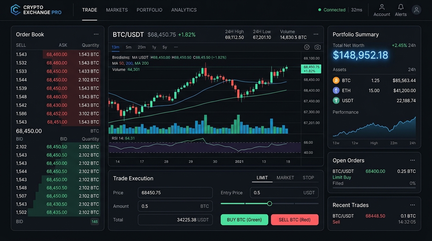The height and width of the screenshot is (241, 432).
Task: Open Open Orders panel options menu
Action: pyautogui.click(x=413, y=160)
